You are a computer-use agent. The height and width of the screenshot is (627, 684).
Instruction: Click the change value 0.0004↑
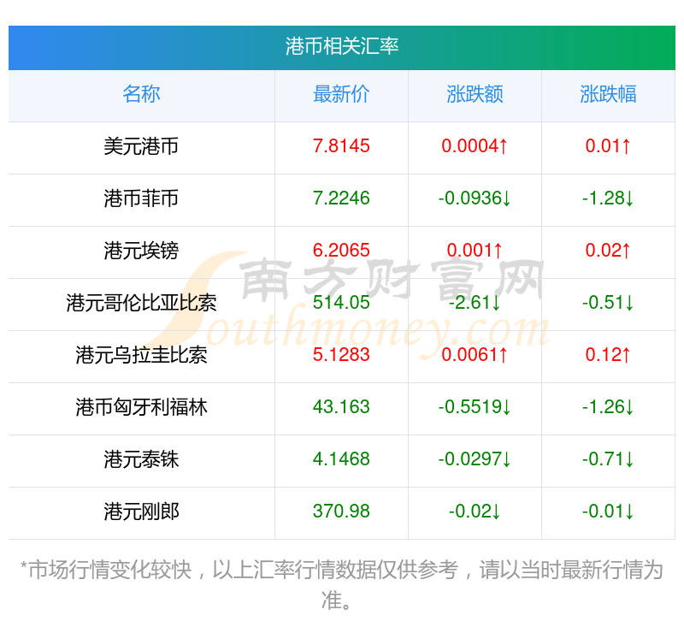coord(475,146)
